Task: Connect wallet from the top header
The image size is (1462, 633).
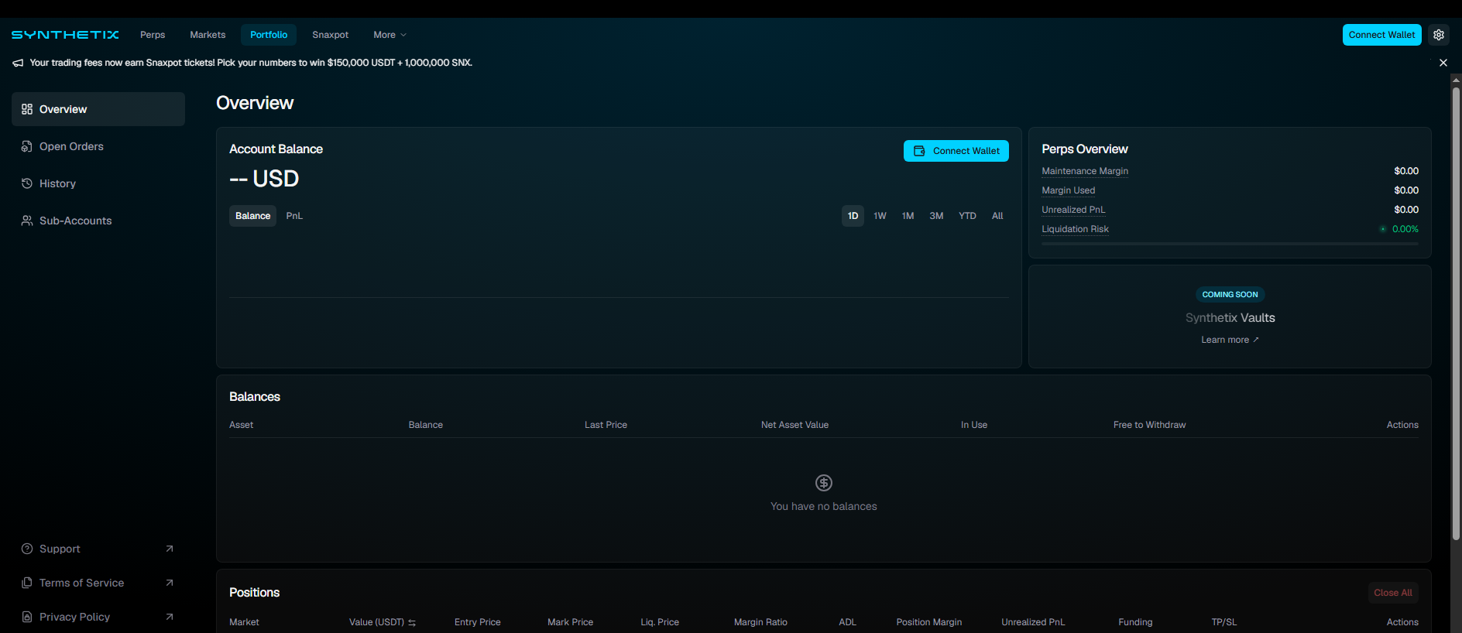Action: point(1381,35)
